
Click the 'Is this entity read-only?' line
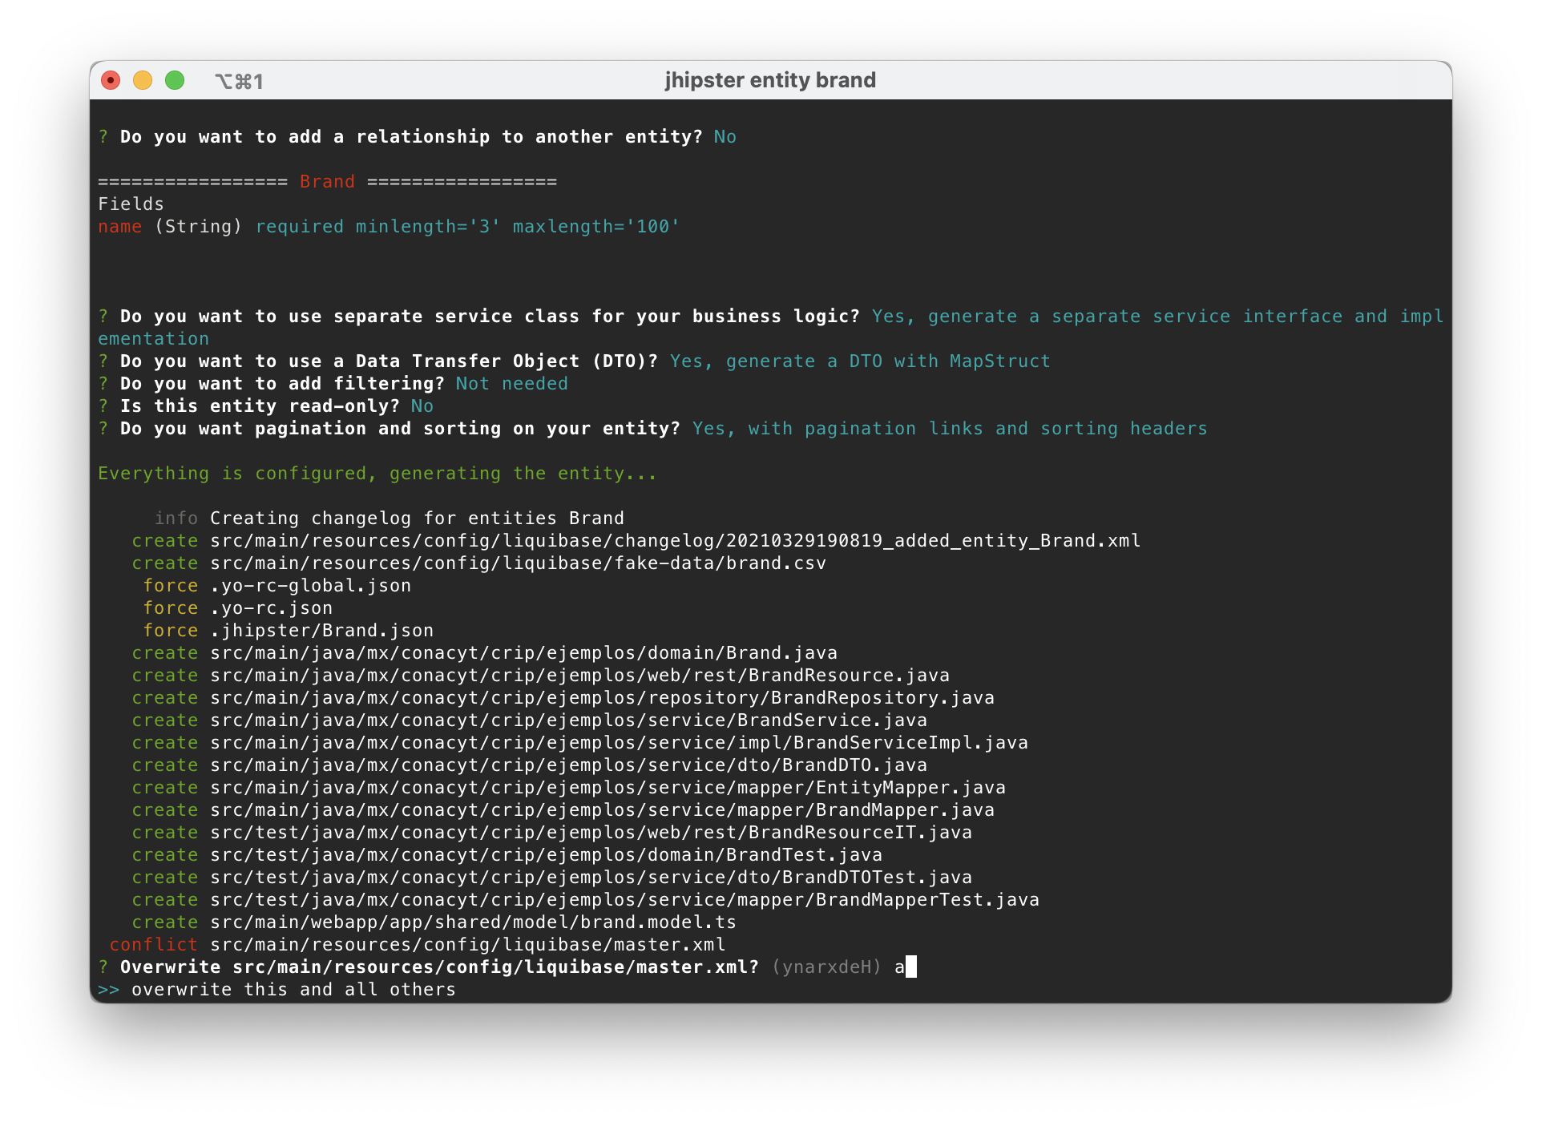pos(265,406)
